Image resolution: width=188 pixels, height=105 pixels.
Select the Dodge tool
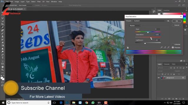point(2,52)
